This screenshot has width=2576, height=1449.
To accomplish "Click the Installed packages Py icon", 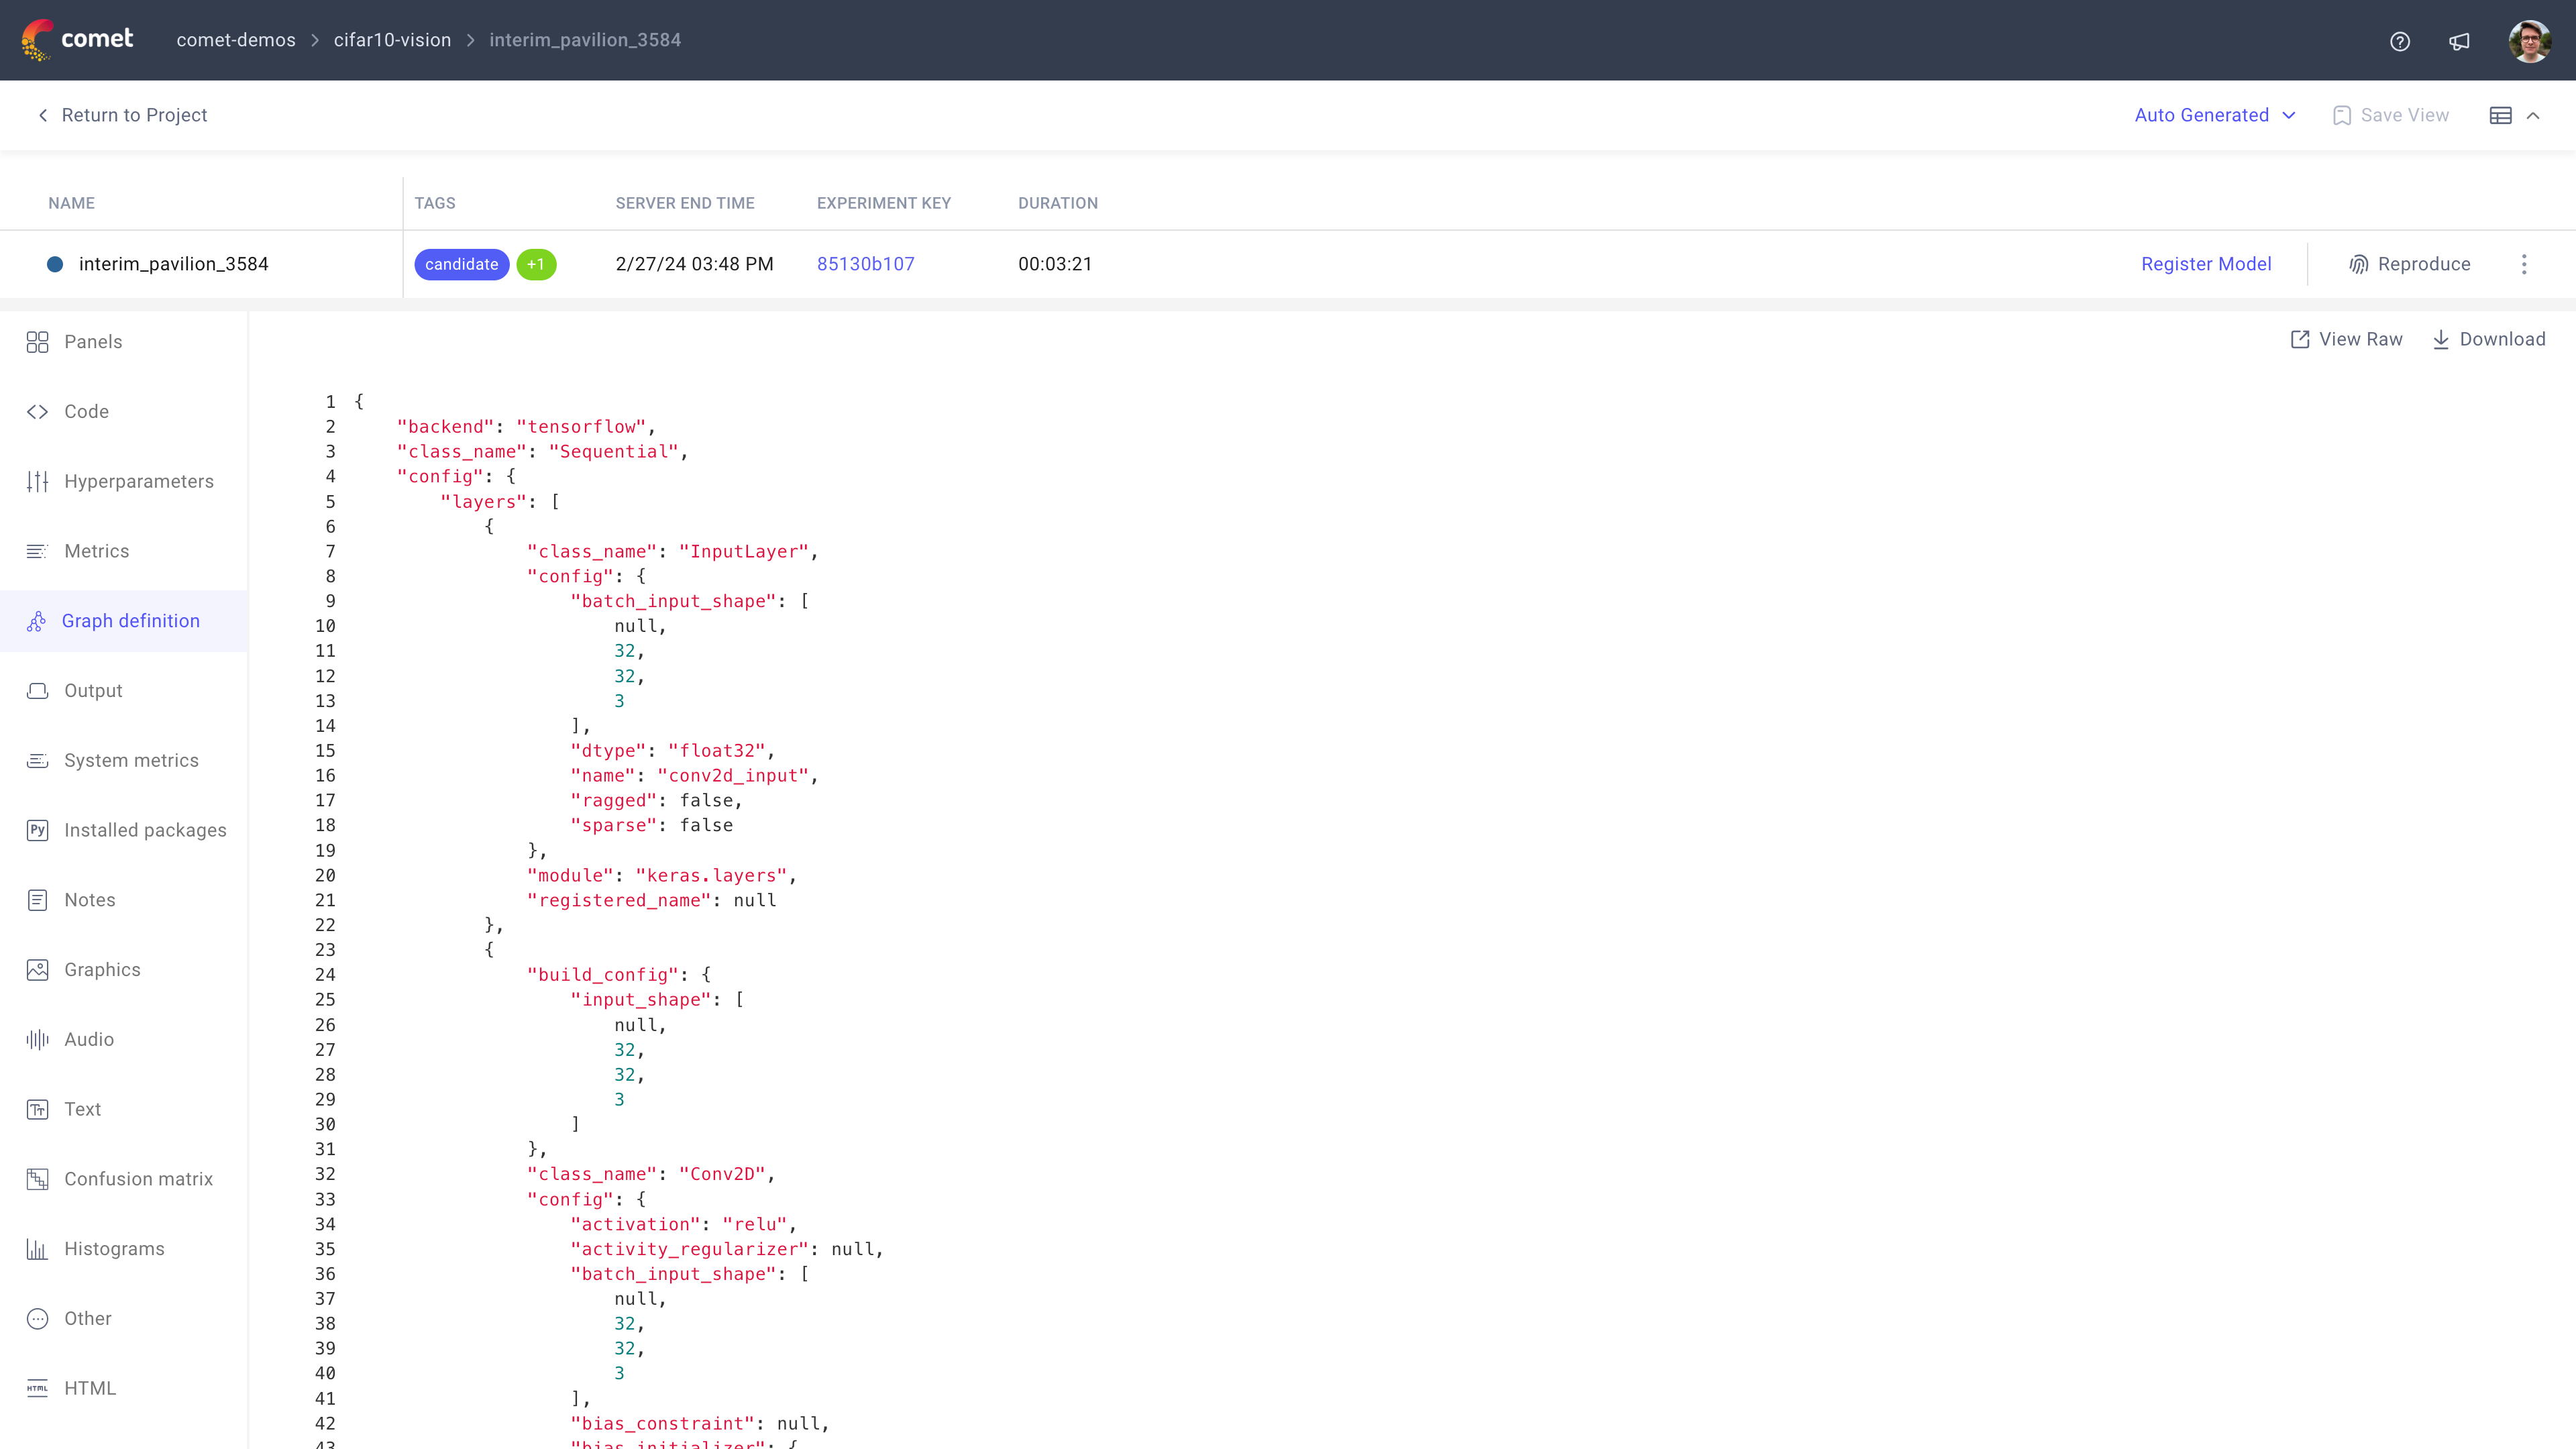I will pos(37,830).
